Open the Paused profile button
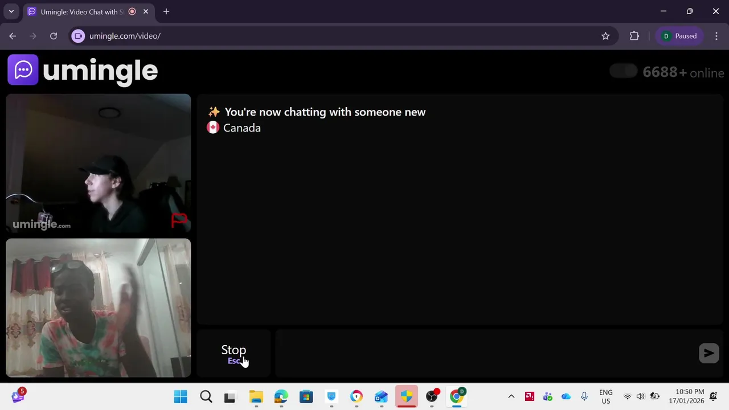Image resolution: width=729 pixels, height=410 pixels. point(680,36)
